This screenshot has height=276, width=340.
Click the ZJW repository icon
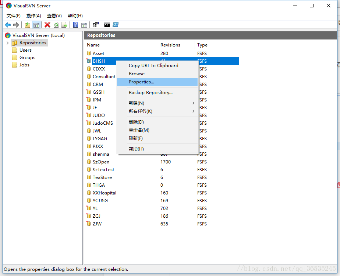[x=88, y=224]
